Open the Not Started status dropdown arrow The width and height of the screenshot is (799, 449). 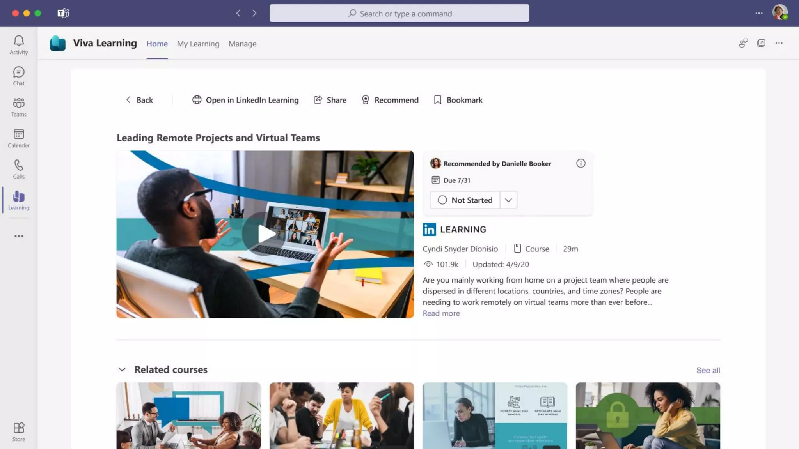508,200
